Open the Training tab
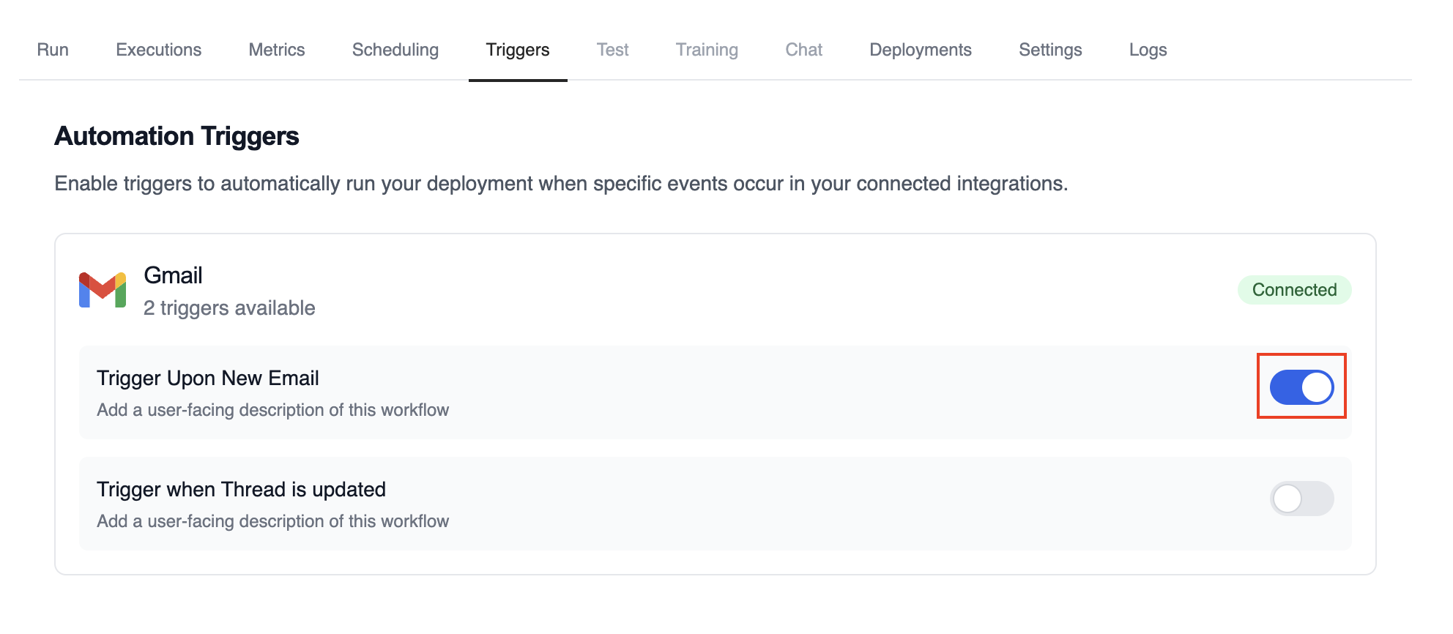The height and width of the screenshot is (634, 1453). [x=707, y=50]
